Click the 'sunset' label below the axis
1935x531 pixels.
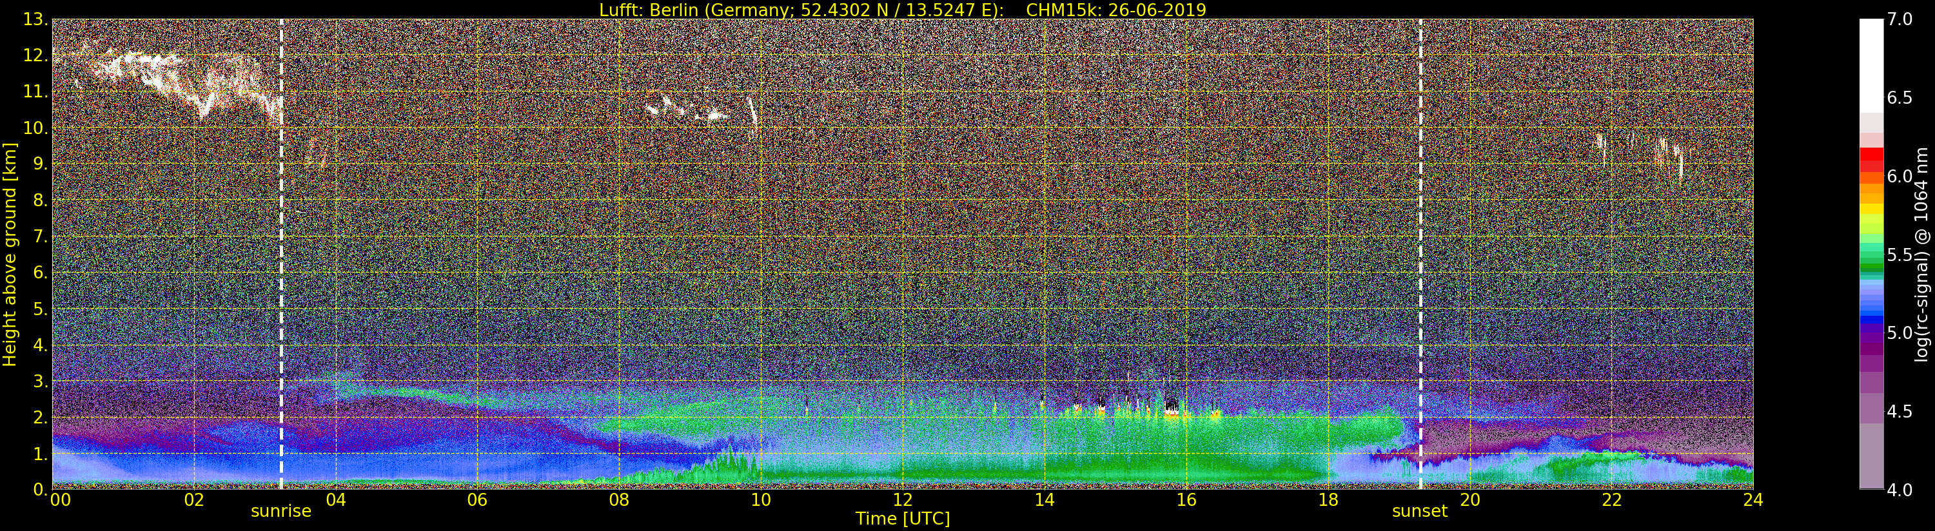pyautogui.click(x=1420, y=511)
